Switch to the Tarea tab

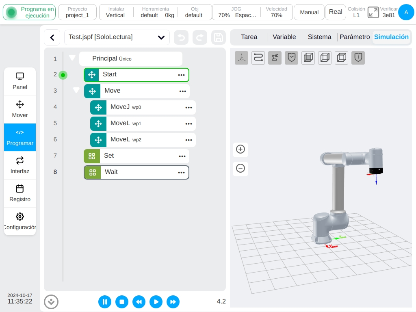click(x=249, y=37)
